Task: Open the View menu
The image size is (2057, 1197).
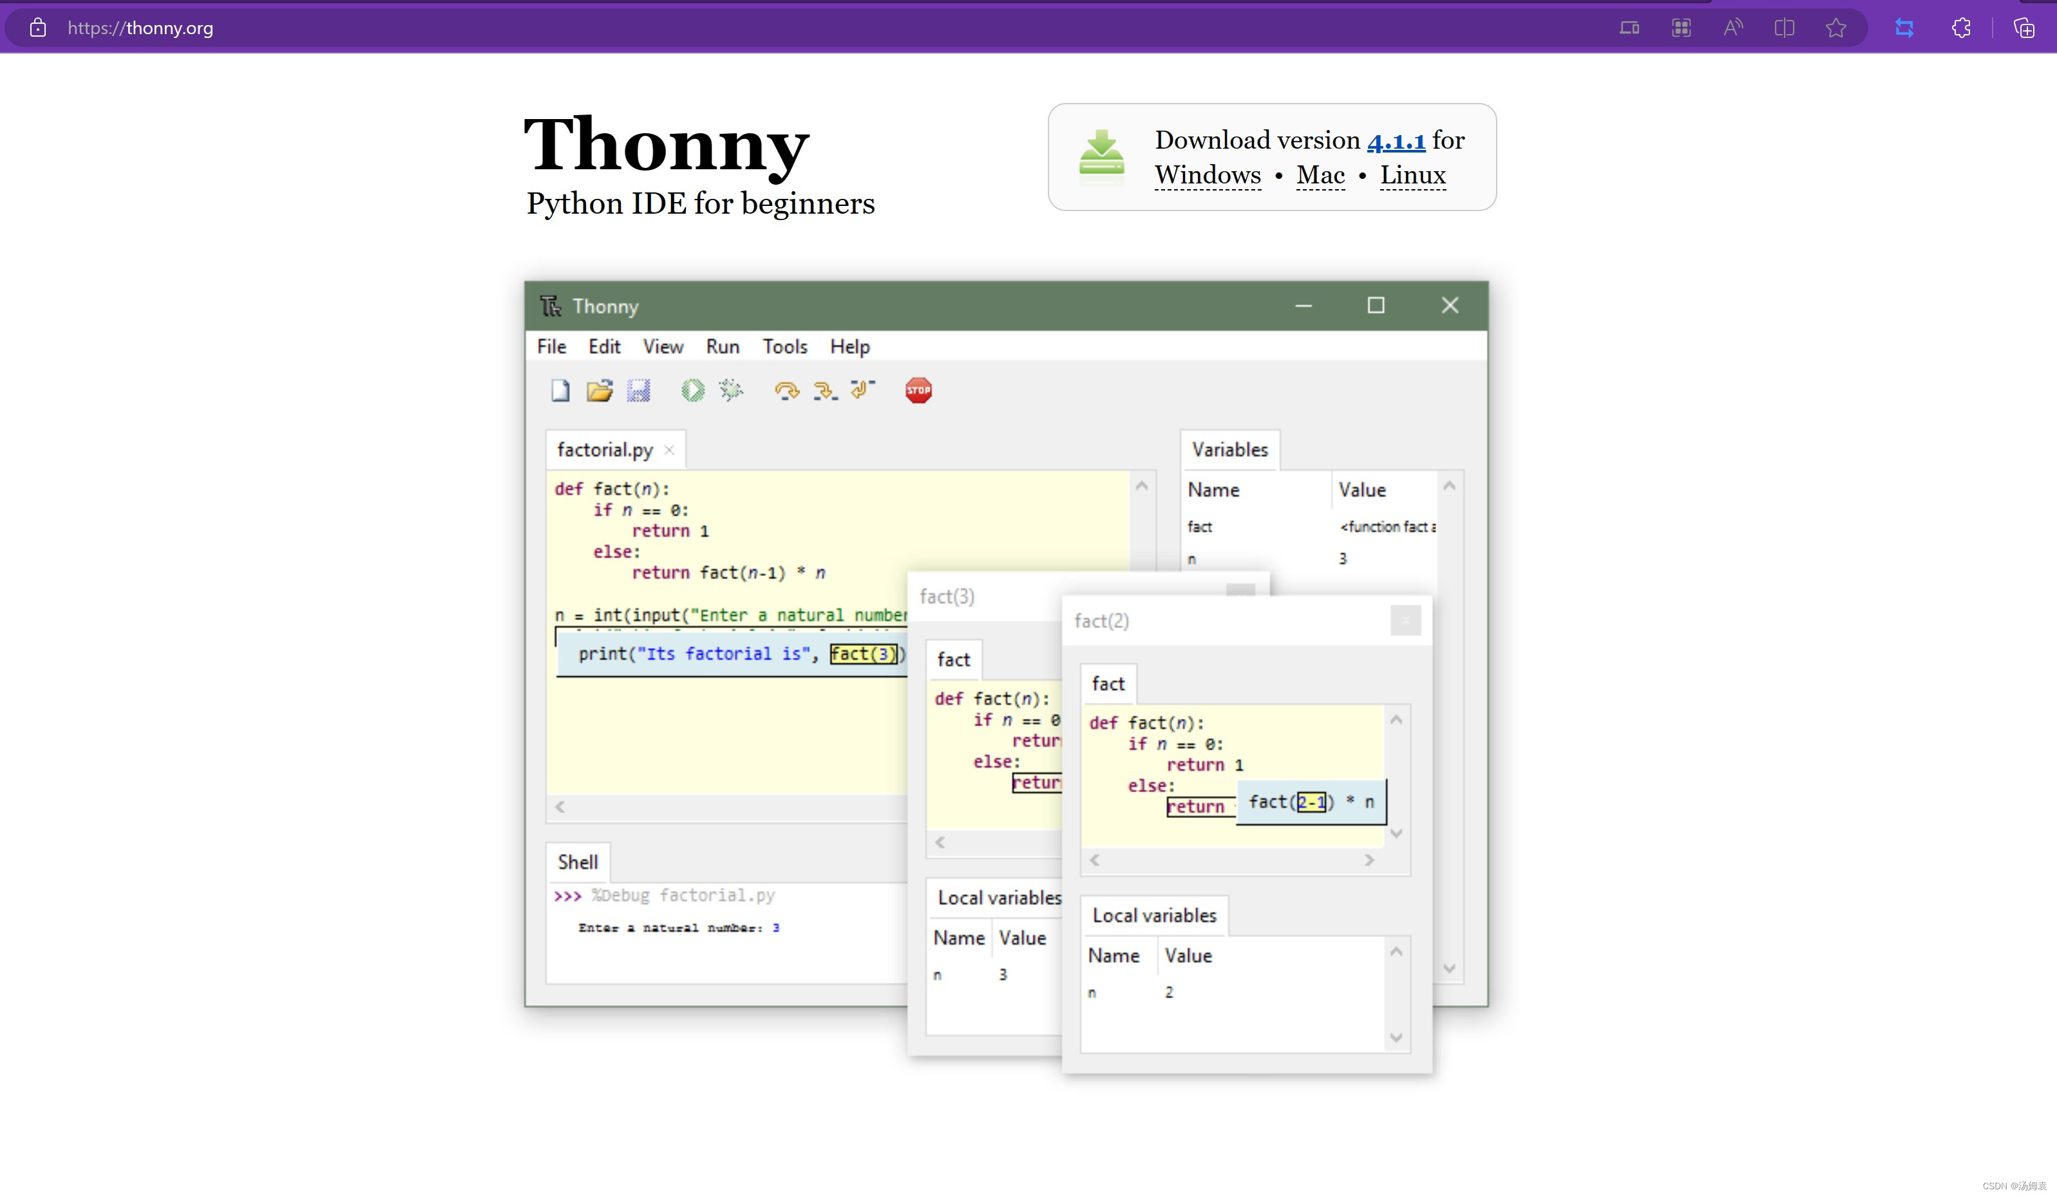Action: click(x=663, y=346)
